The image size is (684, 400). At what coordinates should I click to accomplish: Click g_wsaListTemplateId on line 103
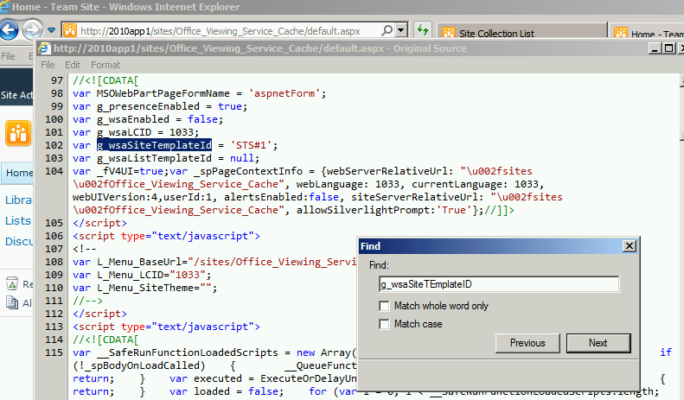154,158
